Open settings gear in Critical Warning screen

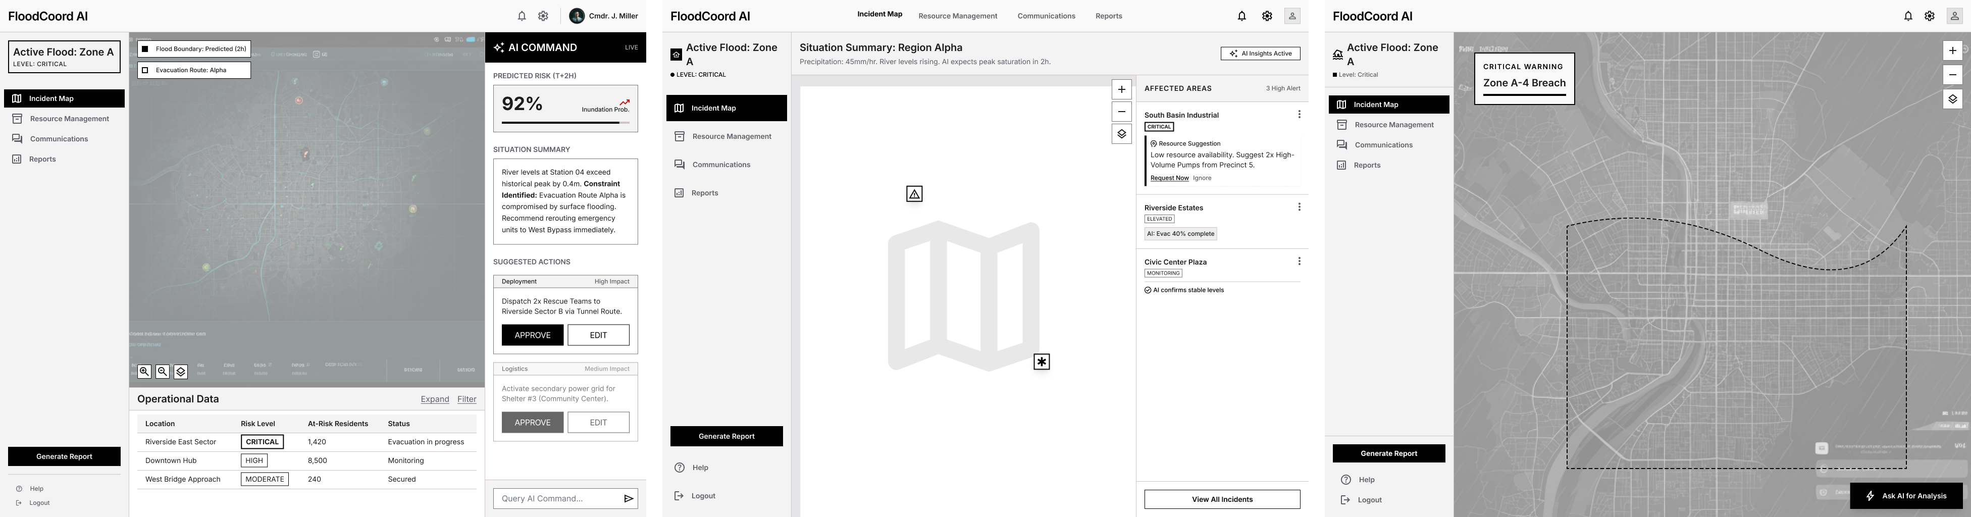pos(1930,16)
